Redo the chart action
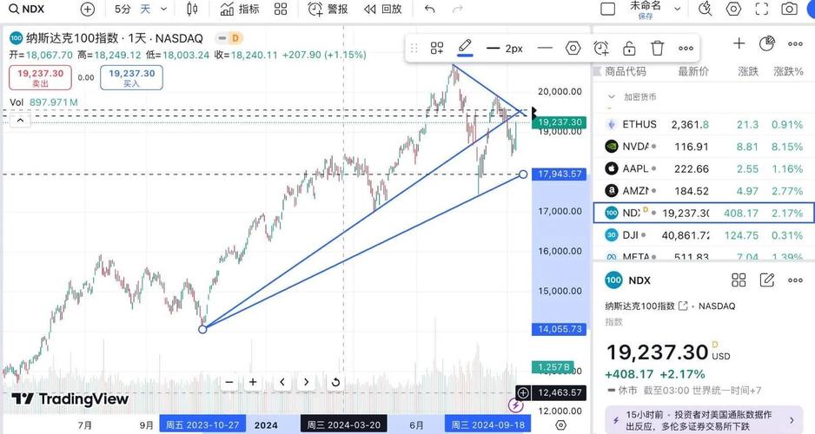This screenshot has height=434, width=815. tap(457, 9)
